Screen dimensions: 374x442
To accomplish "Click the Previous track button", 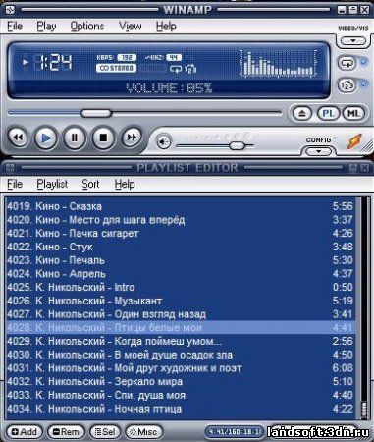I will click(x=18, y=138).
